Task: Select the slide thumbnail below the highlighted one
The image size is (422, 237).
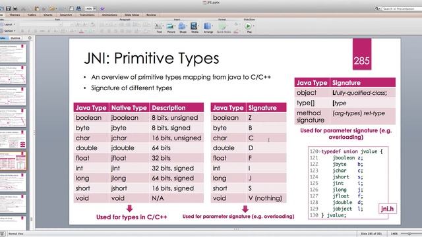Action: pos(13,182)
